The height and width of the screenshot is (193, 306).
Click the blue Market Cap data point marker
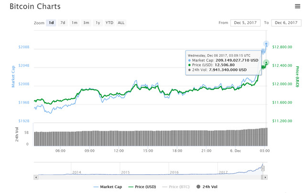click(x=266, y=44)
